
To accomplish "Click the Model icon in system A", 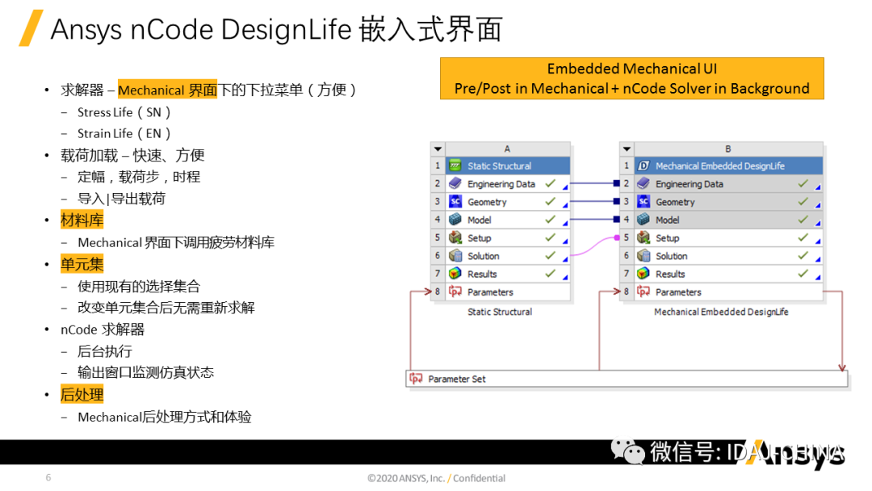I will (455, 220).
